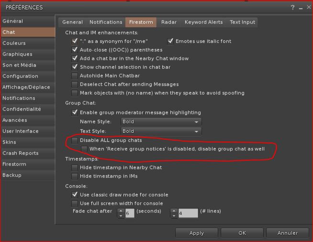The width and height of the screenshot is (313, 242).
Task: Enable Mark objects with (no name) option
Action: [75, 93]
